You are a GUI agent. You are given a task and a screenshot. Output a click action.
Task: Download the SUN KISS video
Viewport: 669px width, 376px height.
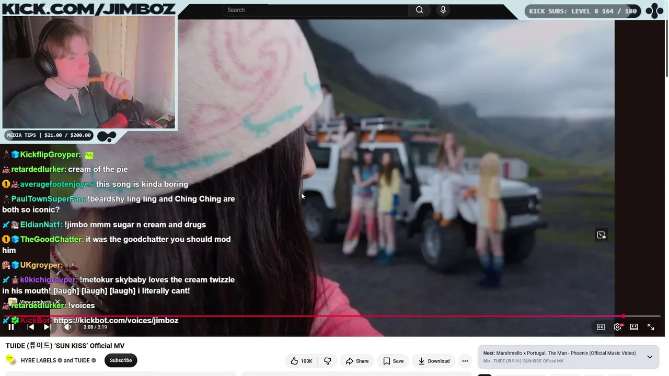(434, 361)
